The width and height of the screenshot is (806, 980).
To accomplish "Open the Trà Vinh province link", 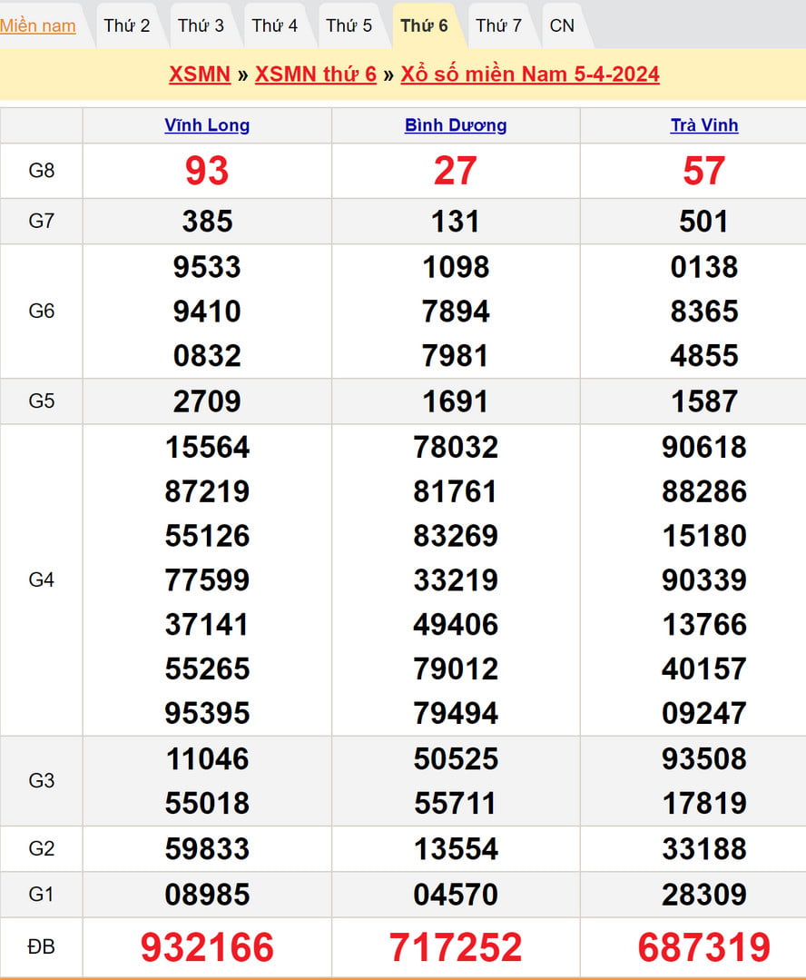I will pos(704,125).
